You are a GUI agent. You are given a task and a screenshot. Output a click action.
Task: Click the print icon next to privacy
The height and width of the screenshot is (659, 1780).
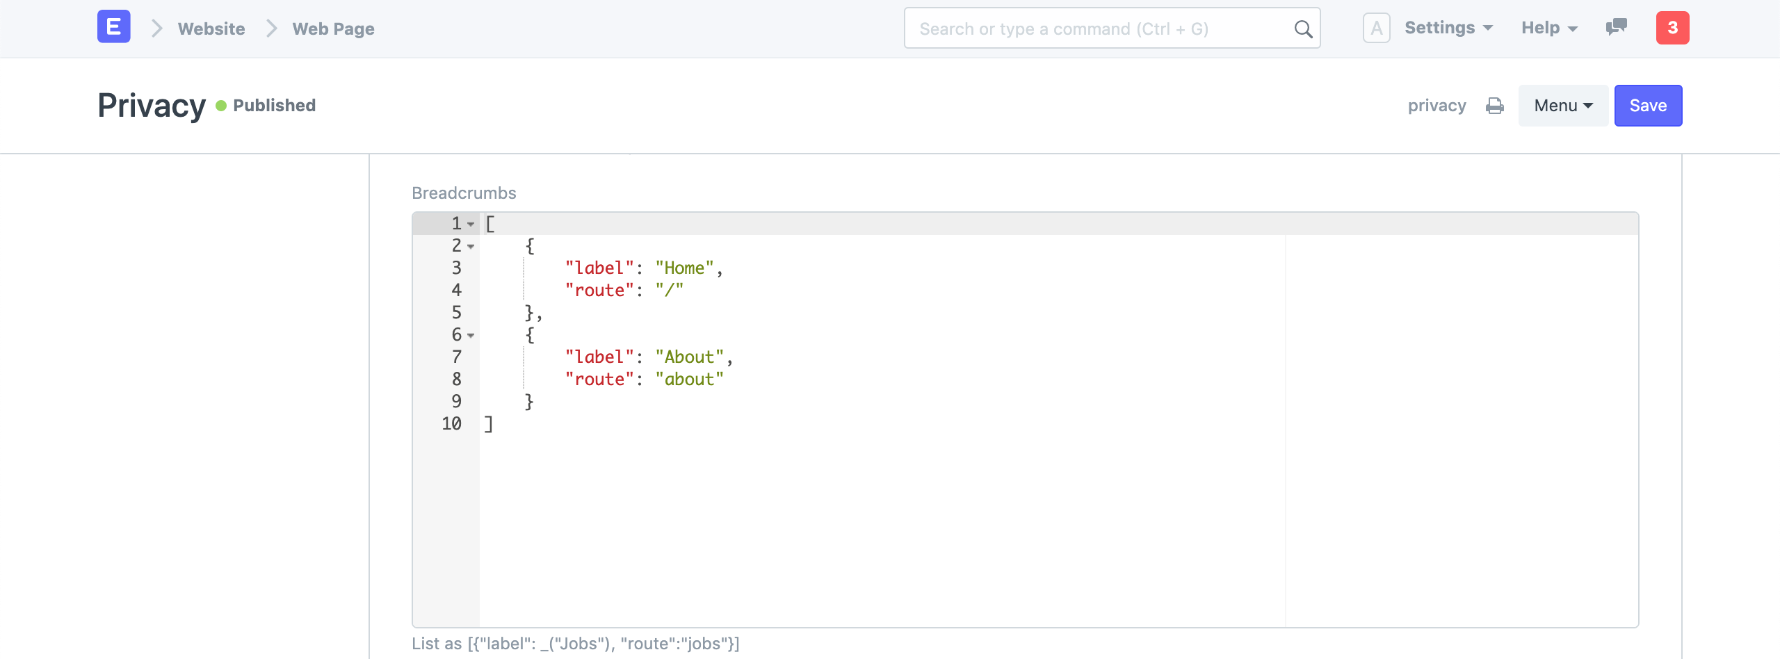(1496, 105)
